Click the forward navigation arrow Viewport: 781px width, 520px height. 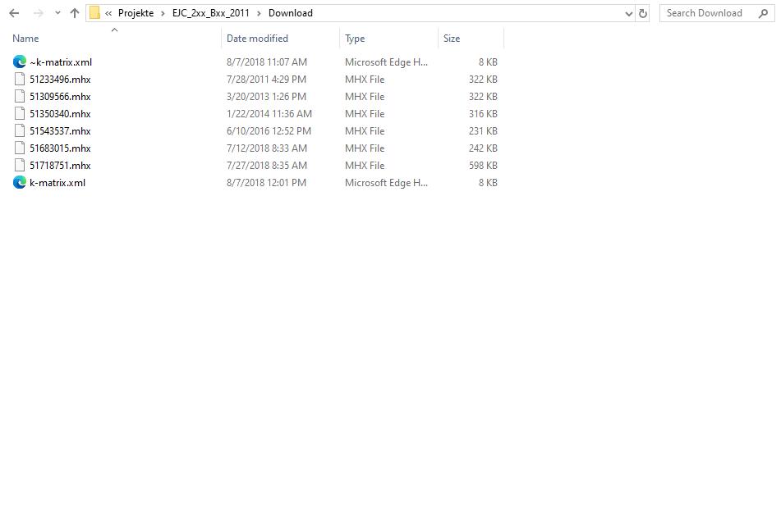tap(39, 13)
